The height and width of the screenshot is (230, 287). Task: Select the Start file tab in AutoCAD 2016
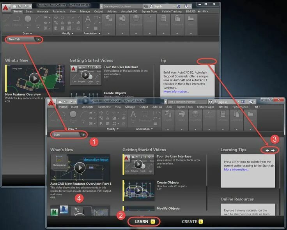pyautogui.click(x=66, y=134)
